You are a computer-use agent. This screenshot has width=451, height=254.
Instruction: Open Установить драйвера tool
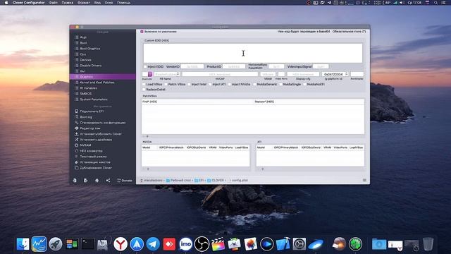[x=96, y=140]
